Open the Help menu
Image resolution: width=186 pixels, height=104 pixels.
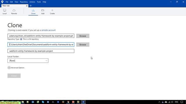[44, 2]
